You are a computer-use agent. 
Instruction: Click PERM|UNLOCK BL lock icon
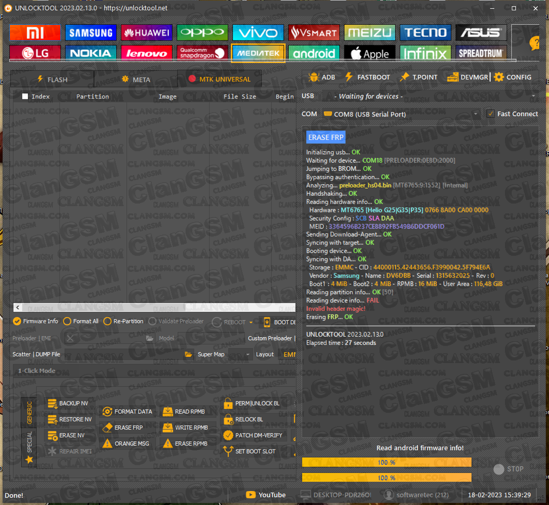click(x=228, y=403)
